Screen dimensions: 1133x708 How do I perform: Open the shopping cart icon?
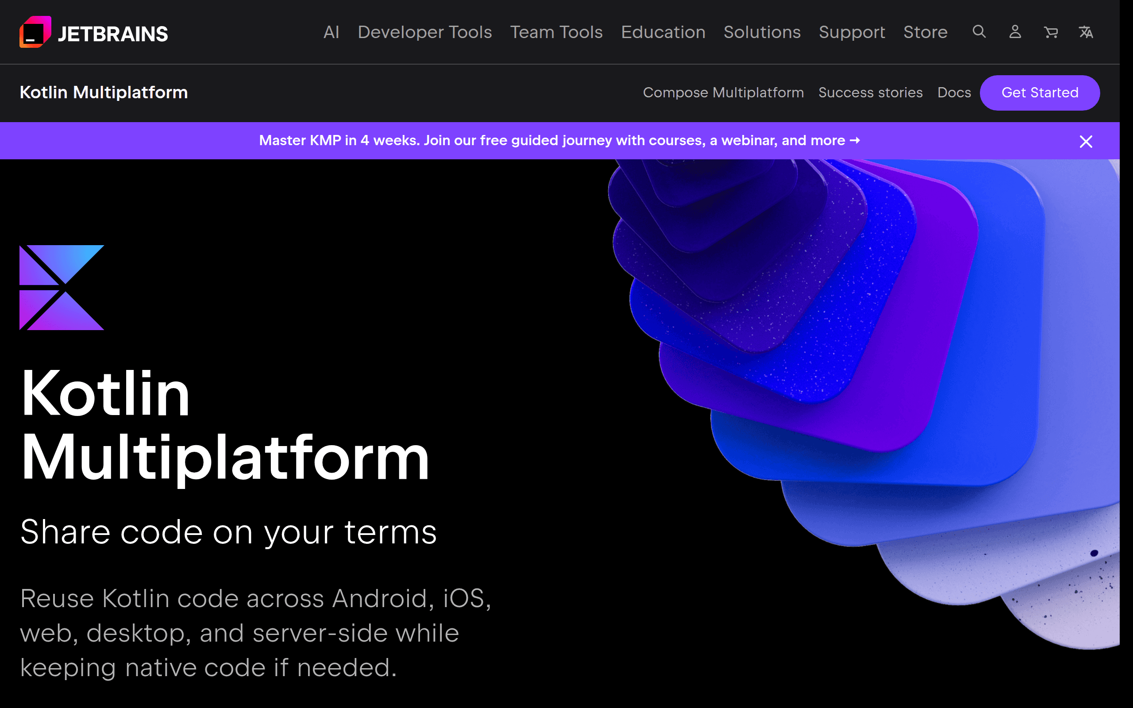1050,32
